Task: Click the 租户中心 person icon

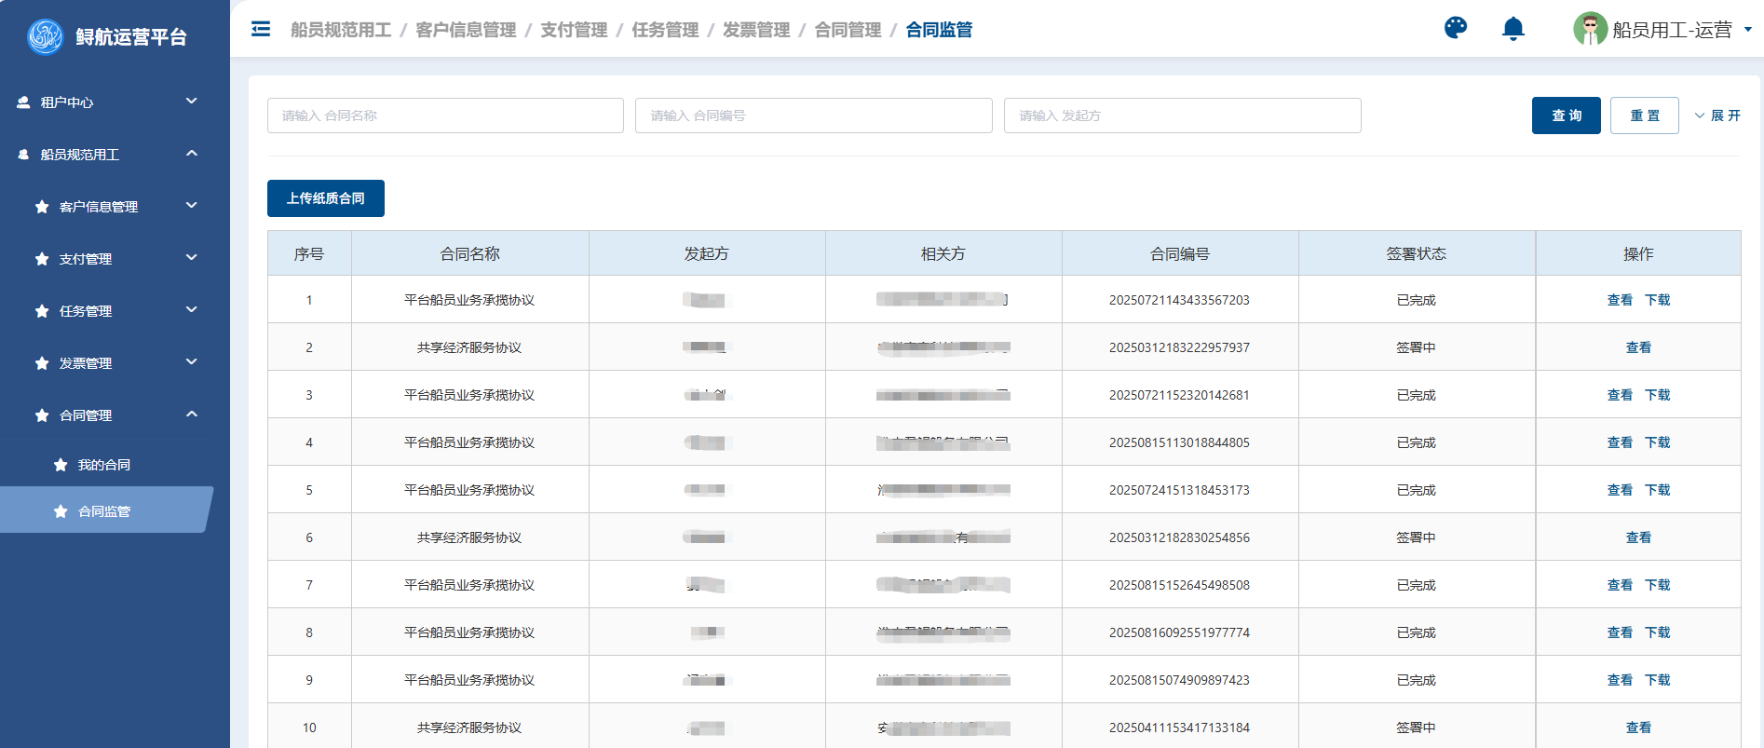Action: [23, 102]
